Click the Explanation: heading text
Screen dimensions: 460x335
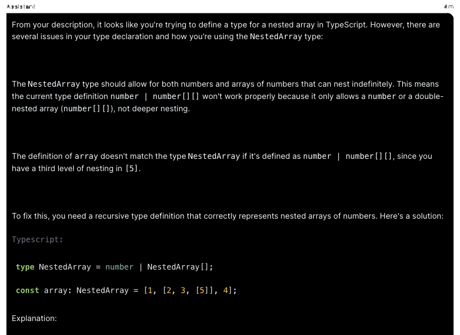coord(34,318)
